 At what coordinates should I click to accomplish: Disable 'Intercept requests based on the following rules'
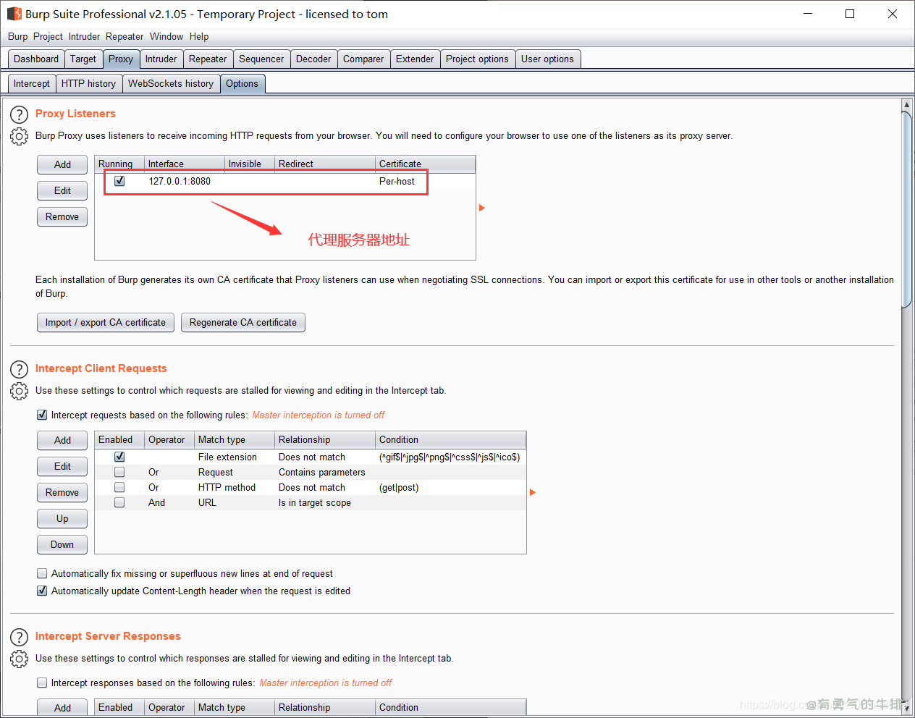coord(42,415)
